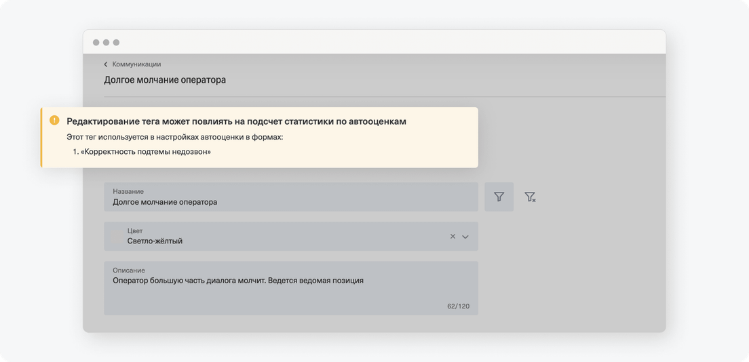Click the orange warning exclamation icon

coord(54,121)
